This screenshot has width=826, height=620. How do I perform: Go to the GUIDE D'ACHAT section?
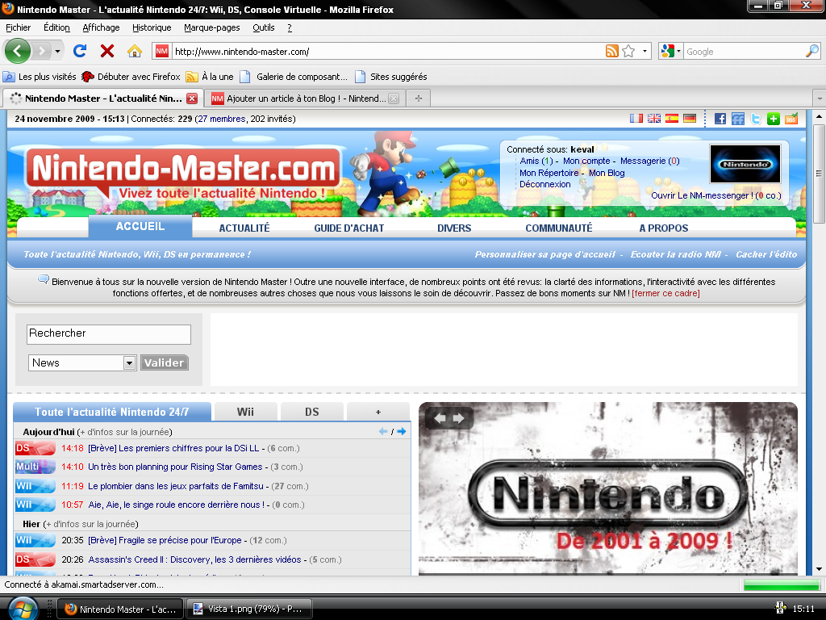point(348,228)
